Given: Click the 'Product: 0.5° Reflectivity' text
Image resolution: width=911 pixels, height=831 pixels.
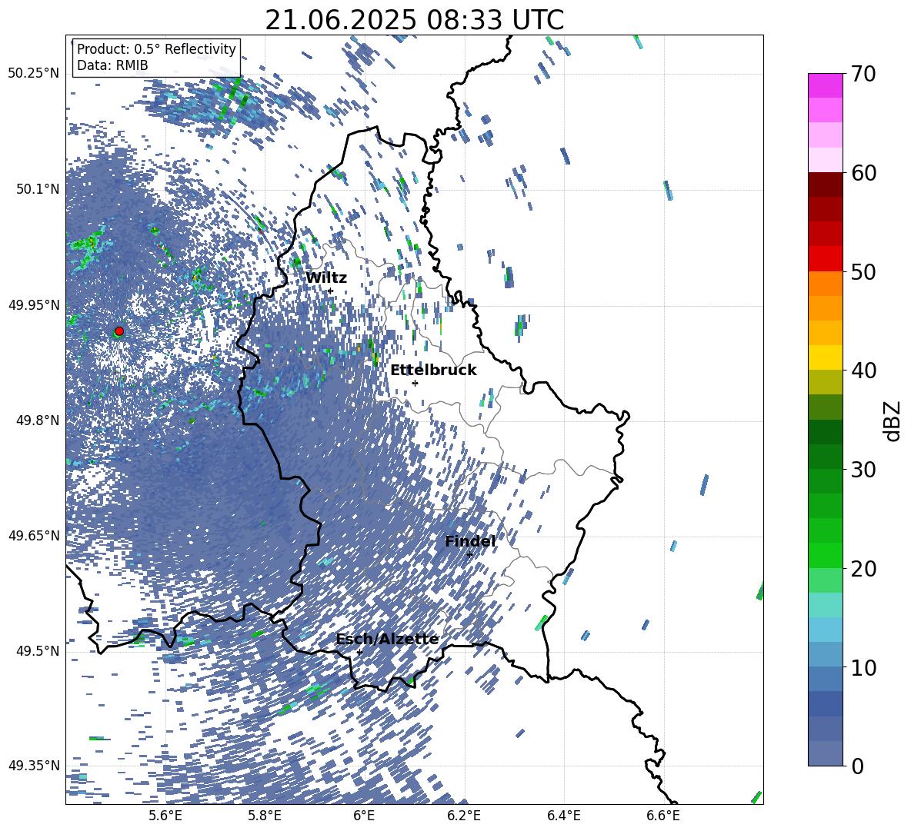Looking at the screenshot, I should click(x=156, y=48).
